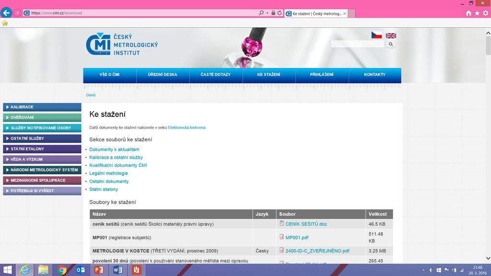
Task: Open Státní etalony section link
Action: [104, 189]
